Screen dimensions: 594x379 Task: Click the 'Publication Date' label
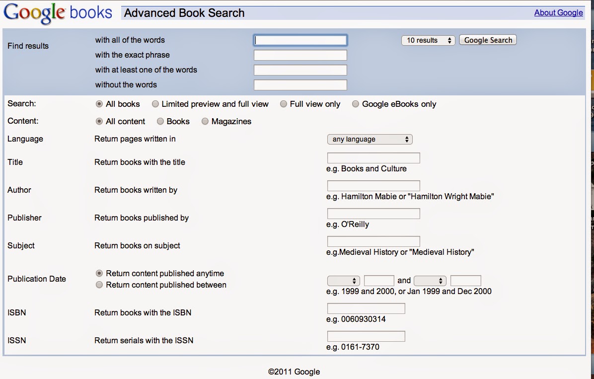click(37, 279)
